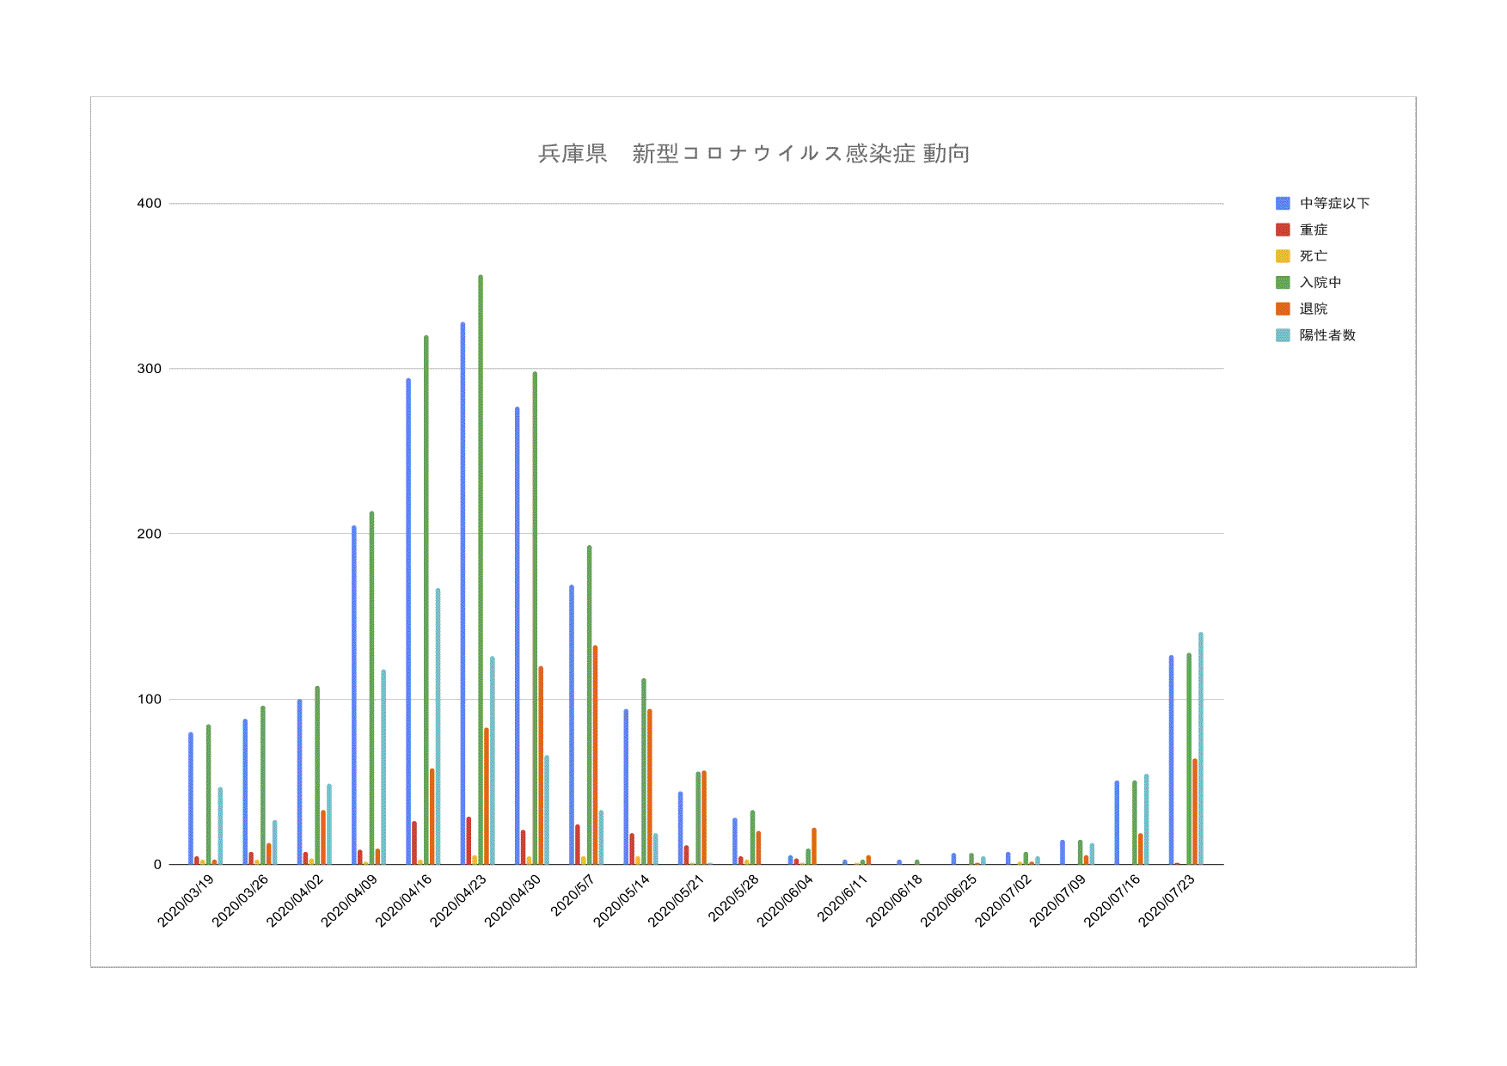Click the blue bar for 2020/04/16
Viewport: 1507px width, 1066px height.
[408, 619]
